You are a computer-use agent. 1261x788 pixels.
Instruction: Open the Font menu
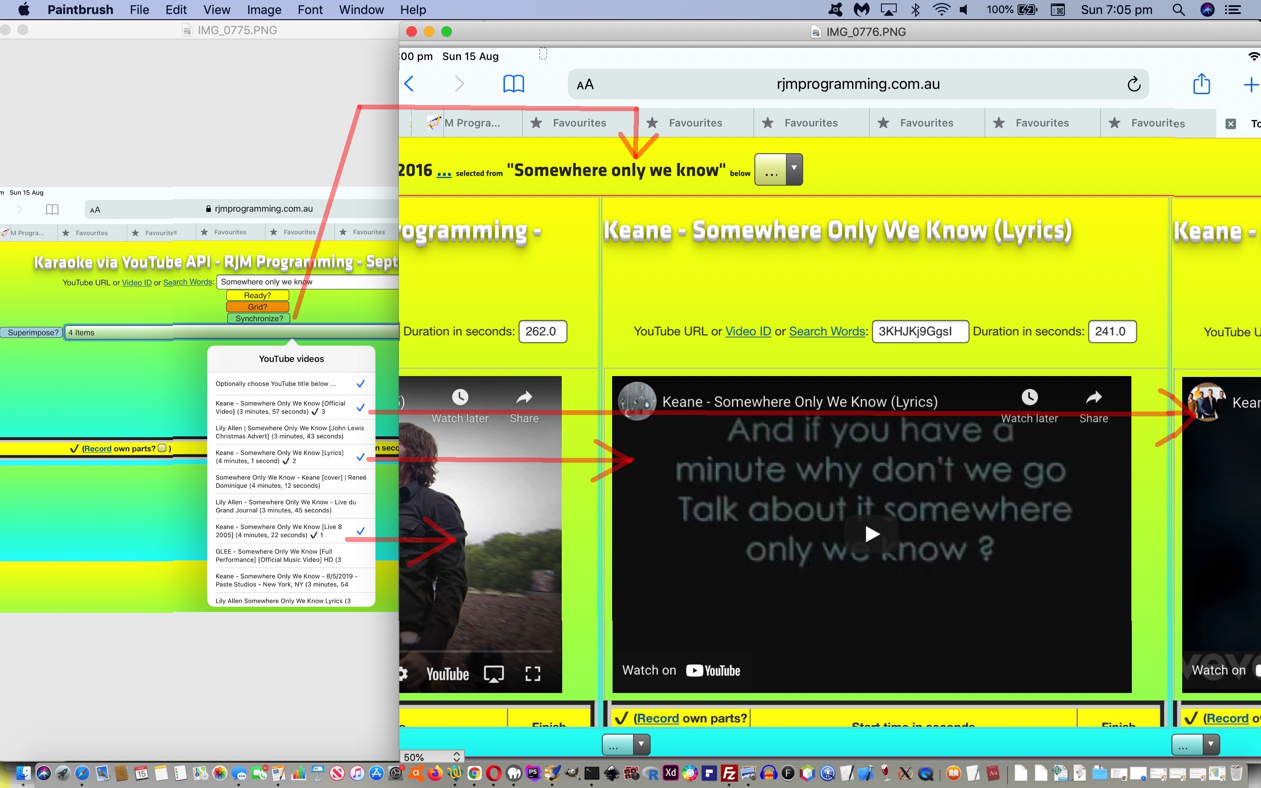pos(310,10)
